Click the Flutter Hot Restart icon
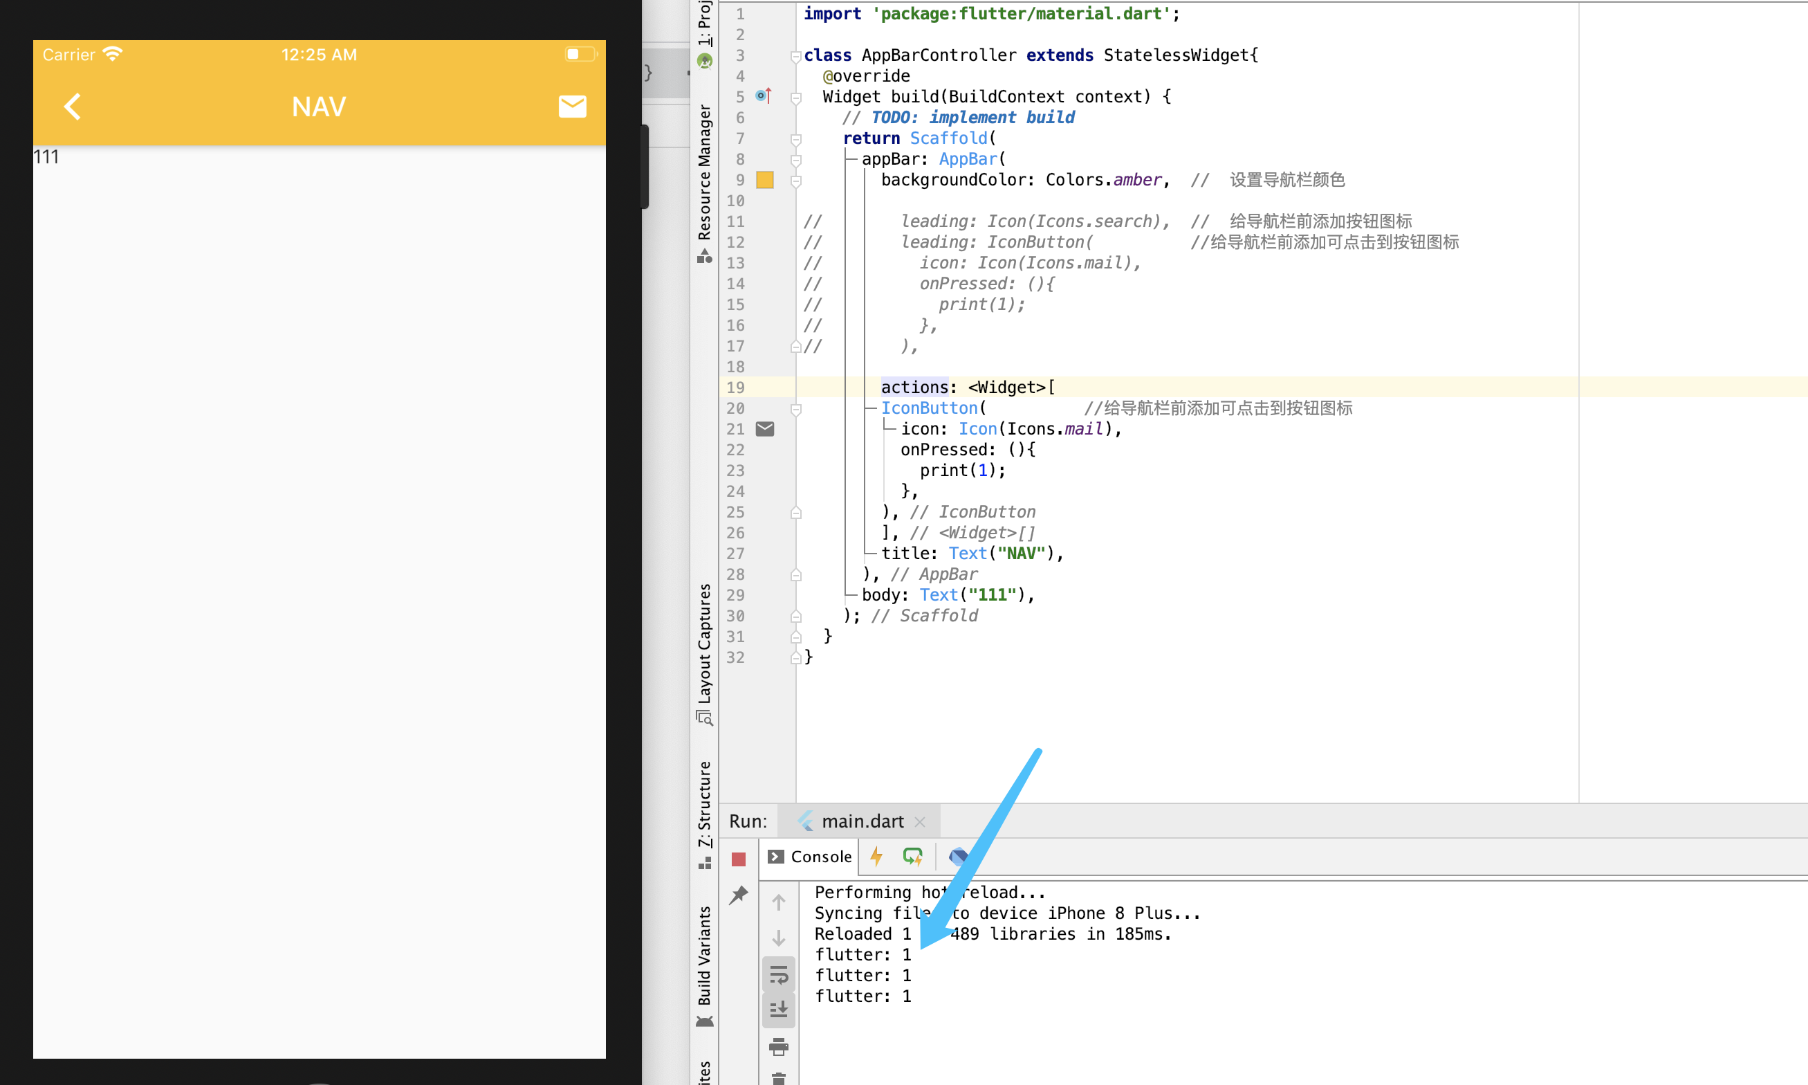This screenshot has width=1808, height=1085. coord(913,856)
